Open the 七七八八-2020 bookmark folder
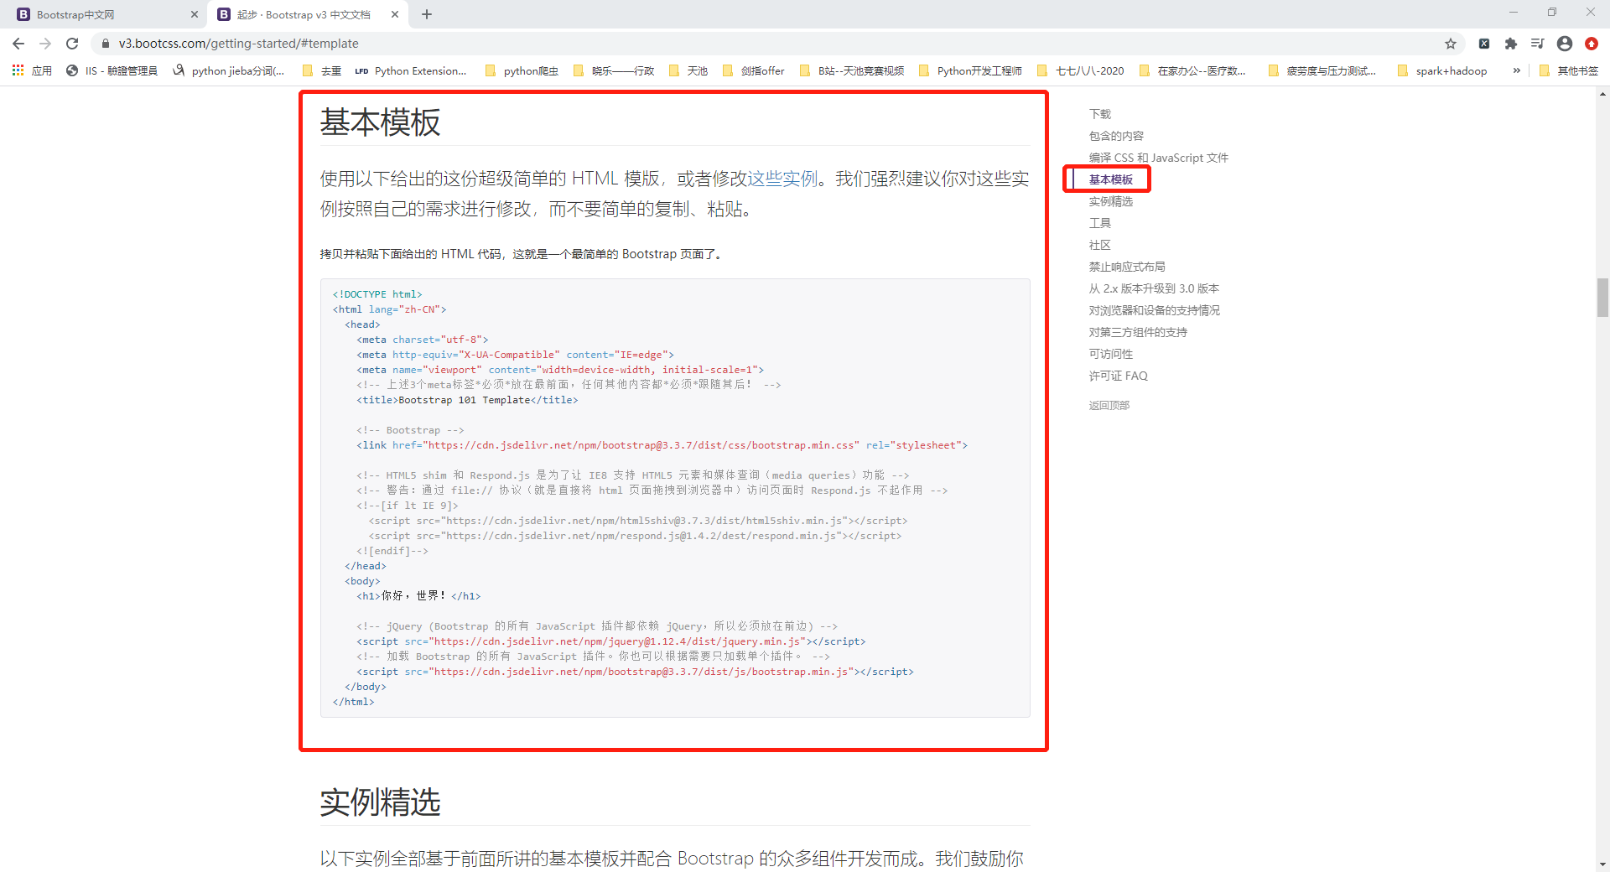The height and width of the screenshot is (872, 1610). (x=1081, y=71)
